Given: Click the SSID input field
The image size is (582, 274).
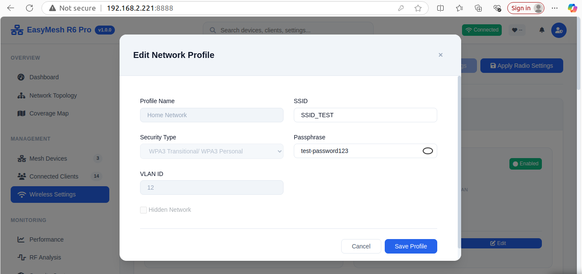Looking at the screenshot, I should pyautogui.click(x=365, y=115).
